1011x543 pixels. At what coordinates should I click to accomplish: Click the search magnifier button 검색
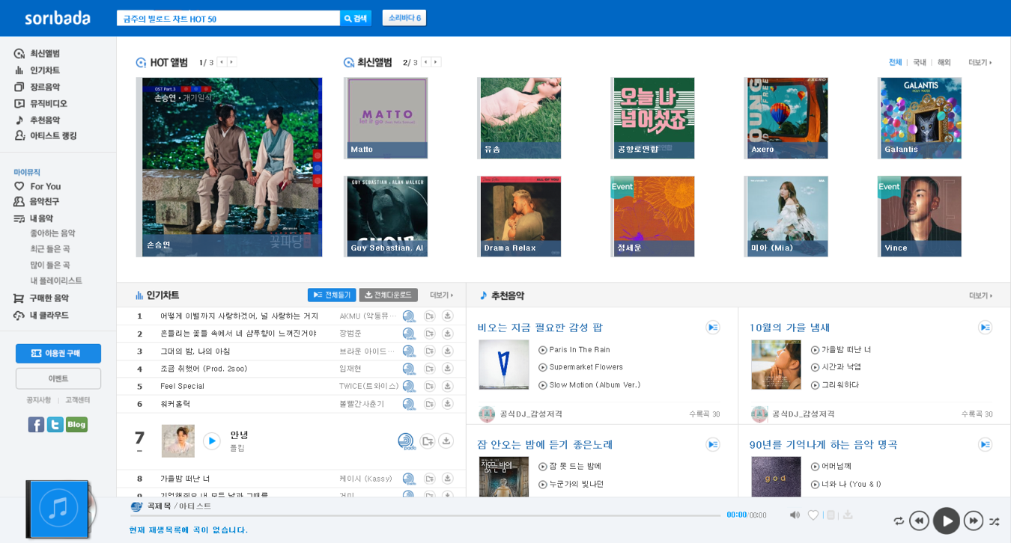[x=356, y=18]
